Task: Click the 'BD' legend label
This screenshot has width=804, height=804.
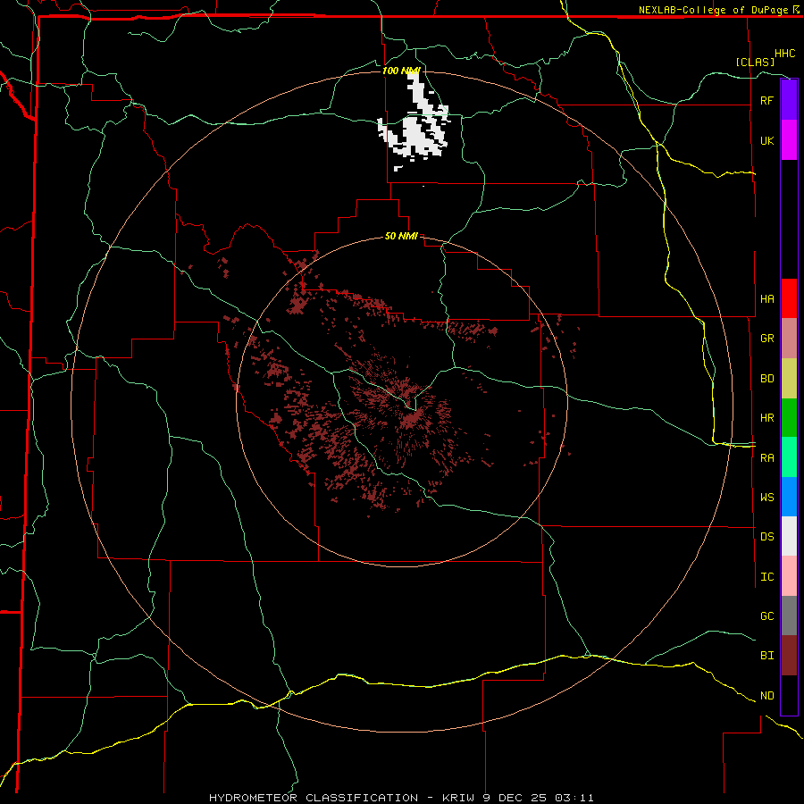Action: (x=766, y=379)
